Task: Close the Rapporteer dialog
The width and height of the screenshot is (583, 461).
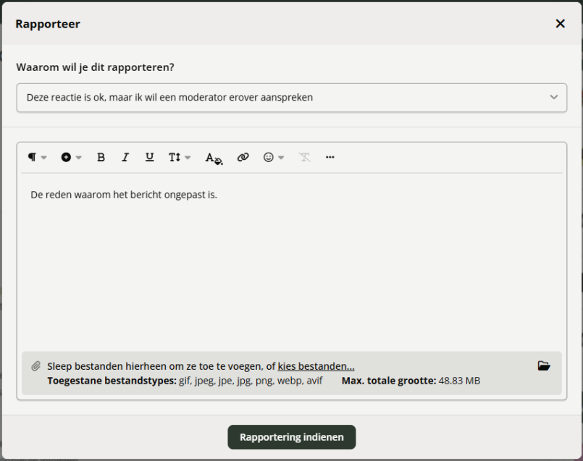Action: pos(560,24)
